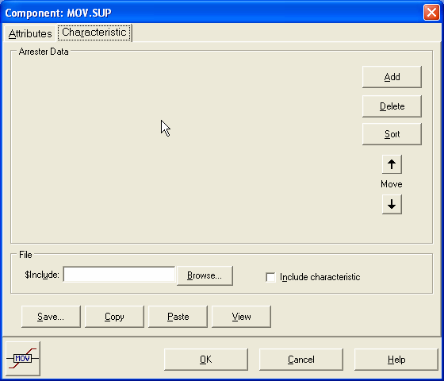Viewport: 444px width, 381px height.
Task: Delete the selected arrester data row
Action: click(392, 106)
